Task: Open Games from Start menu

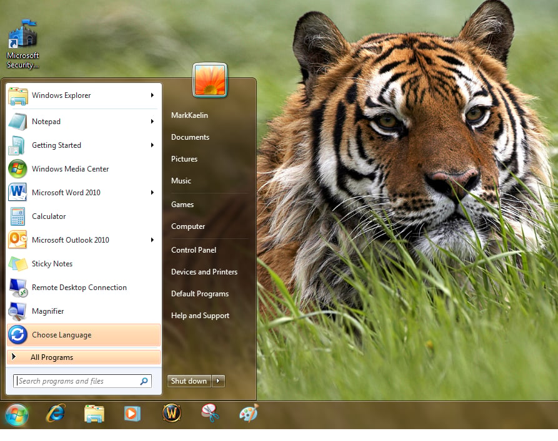Action: (182, 205)
